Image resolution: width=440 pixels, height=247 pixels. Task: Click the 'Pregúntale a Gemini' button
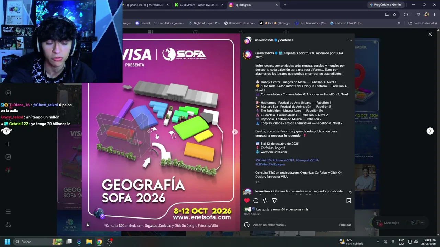point(386,5)
